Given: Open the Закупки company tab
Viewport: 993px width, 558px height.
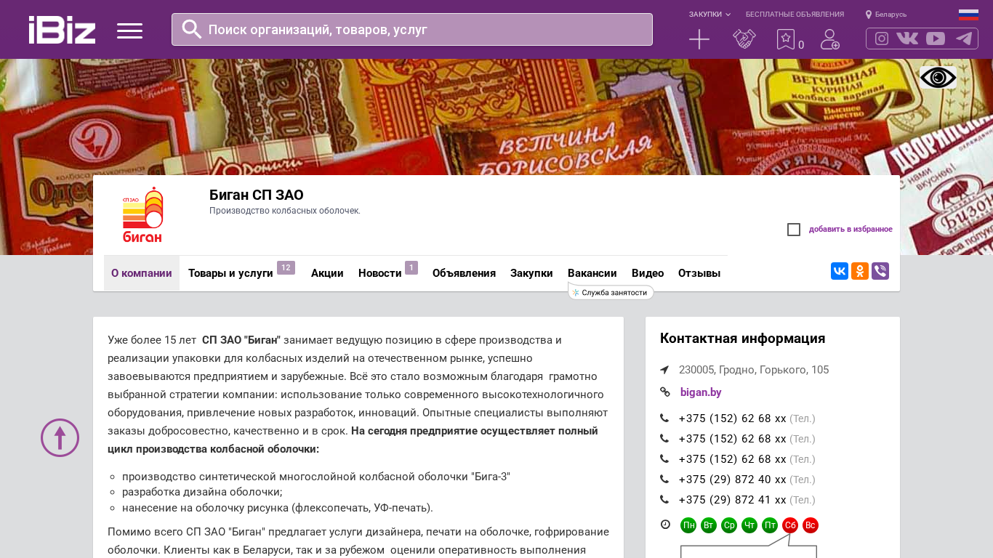Looking at the screenshot, I should click(x=531, y=273).
